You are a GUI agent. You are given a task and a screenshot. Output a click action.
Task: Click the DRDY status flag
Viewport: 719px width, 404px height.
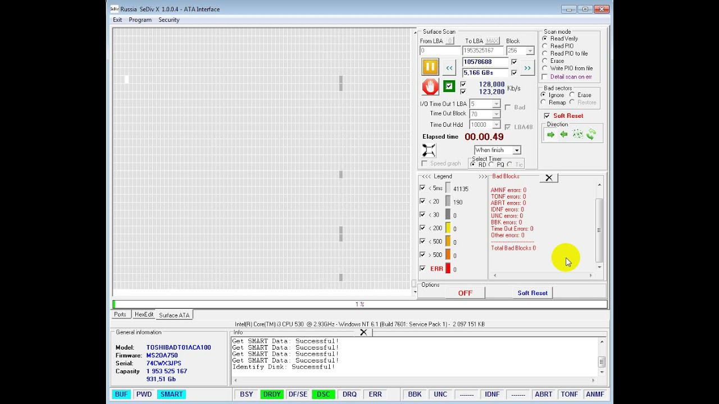(272, 394)
